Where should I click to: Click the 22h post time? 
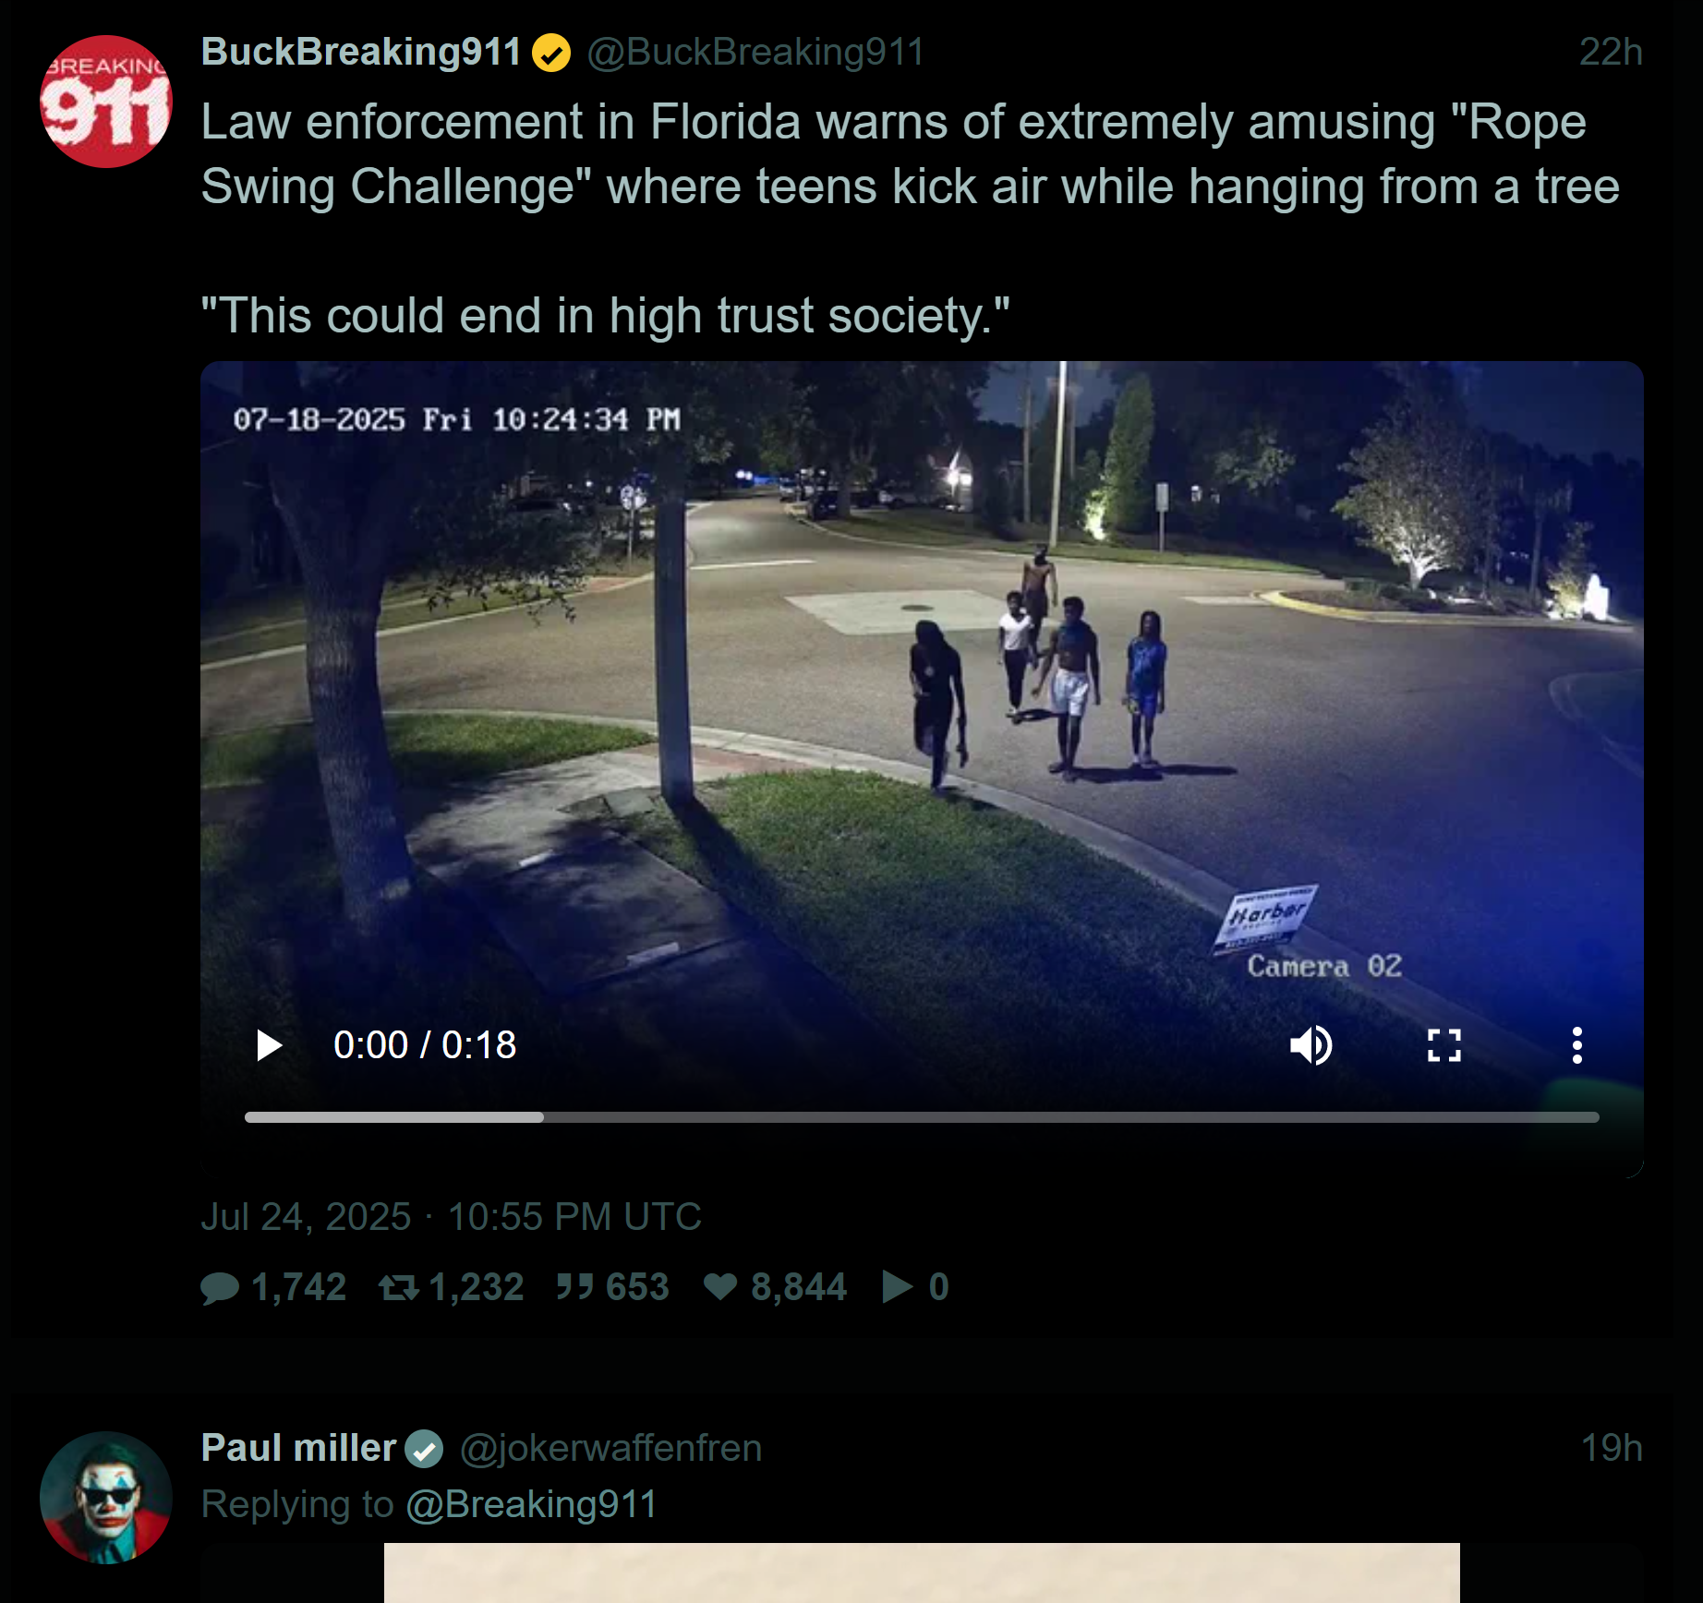tap(1611, 52)
